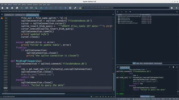The height and width of the screenshot is (100, 179).
Task: Open the Edit menu
Action: click(x=6, y=4)
